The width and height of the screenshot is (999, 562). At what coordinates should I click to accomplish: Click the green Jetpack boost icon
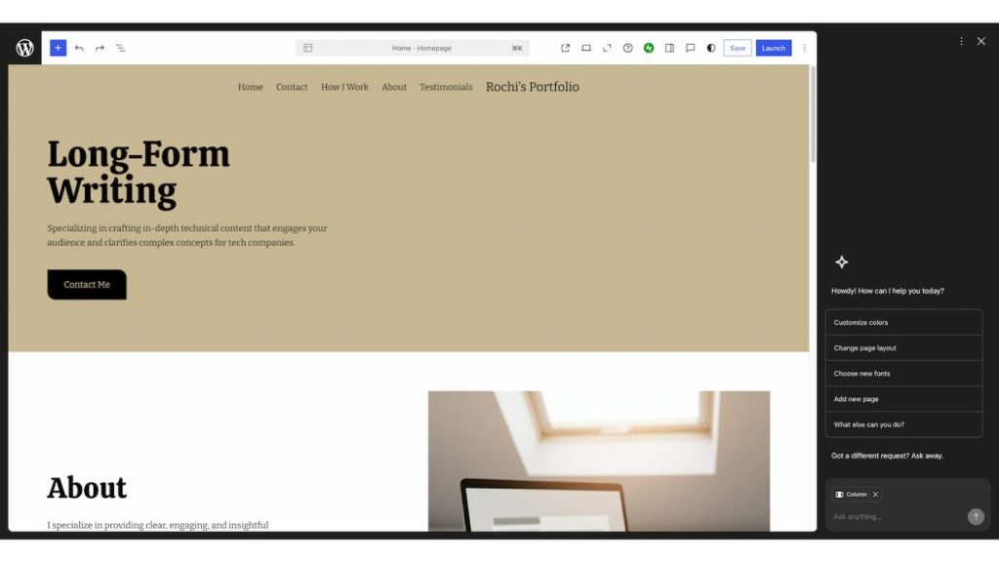(648, 47)
